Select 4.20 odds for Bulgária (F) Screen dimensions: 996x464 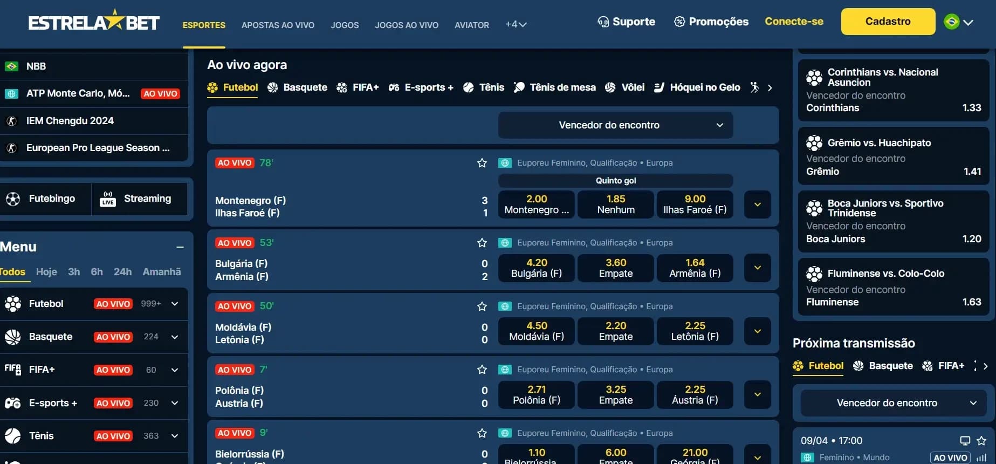click(537, 268)
